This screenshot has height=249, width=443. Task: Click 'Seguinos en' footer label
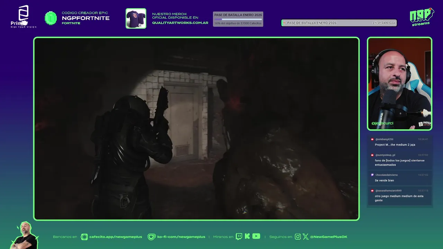pyautogui.click(x=281, y=237)
